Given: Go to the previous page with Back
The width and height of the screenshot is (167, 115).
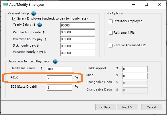Looking at the screenshot, I should click(106, 107).
